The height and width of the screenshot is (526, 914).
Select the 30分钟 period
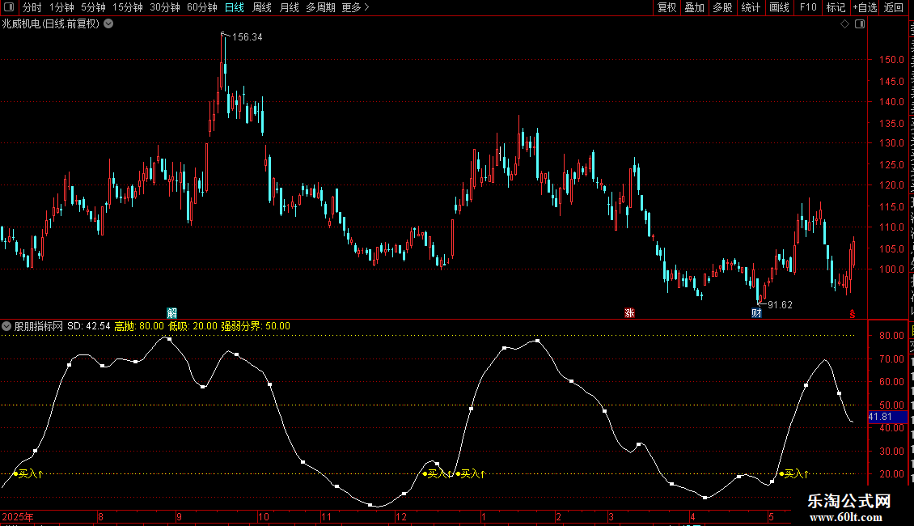[165, 7]
